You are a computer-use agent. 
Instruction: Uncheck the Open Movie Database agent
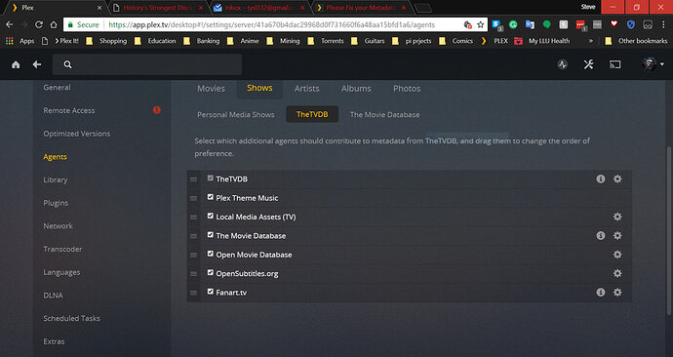pos(211,254)
